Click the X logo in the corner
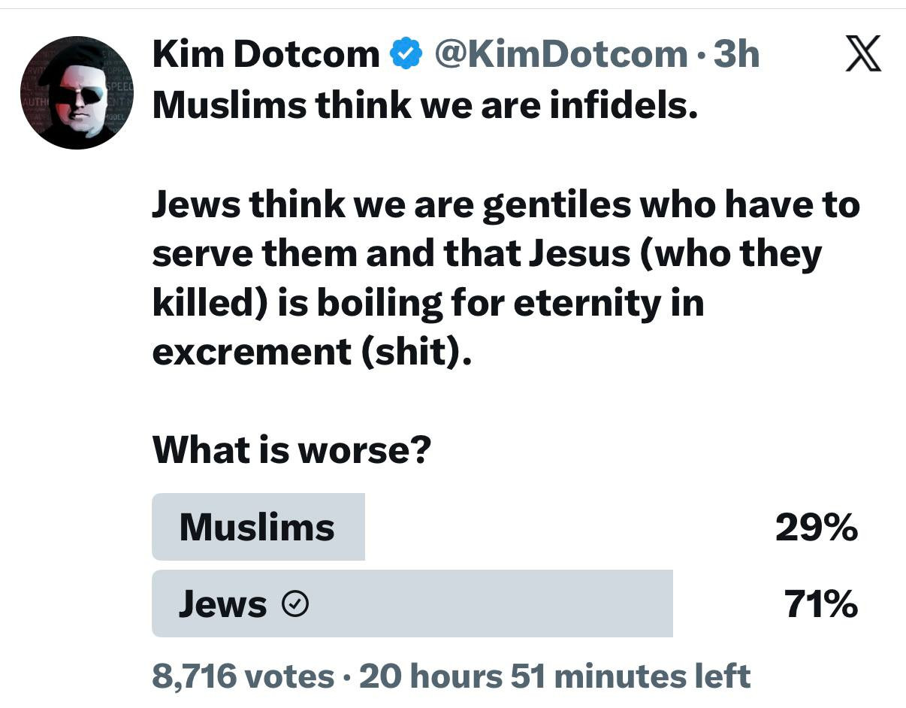 click(x=862, y=56)
